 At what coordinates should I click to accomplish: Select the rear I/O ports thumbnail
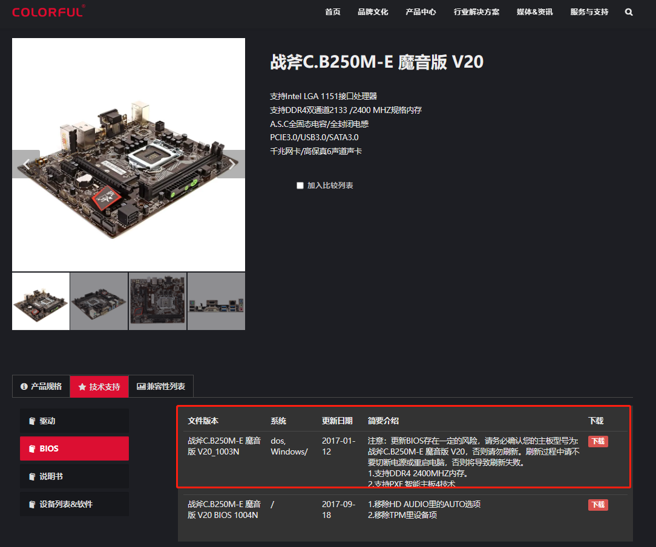(216, 301)
